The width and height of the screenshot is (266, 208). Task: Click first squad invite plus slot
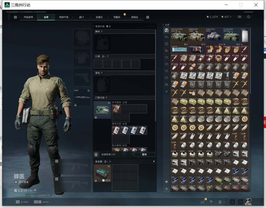232,202
